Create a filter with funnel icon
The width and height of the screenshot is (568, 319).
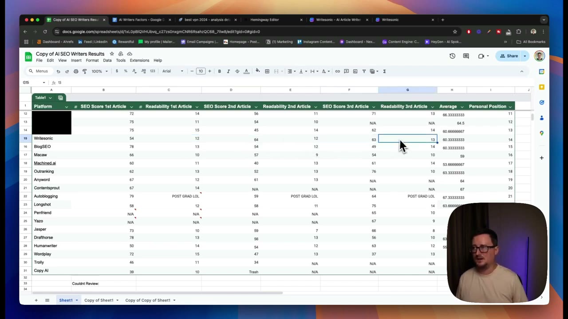(364, 71)
